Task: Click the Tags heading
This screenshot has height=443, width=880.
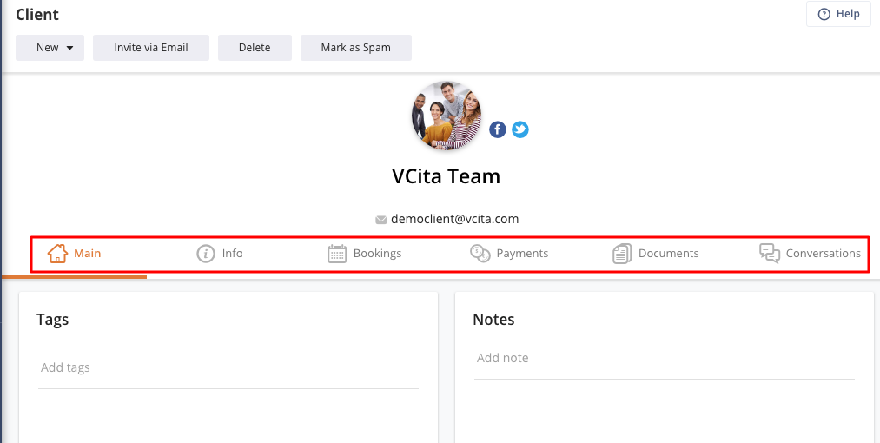Action: [x=53, y=320]
